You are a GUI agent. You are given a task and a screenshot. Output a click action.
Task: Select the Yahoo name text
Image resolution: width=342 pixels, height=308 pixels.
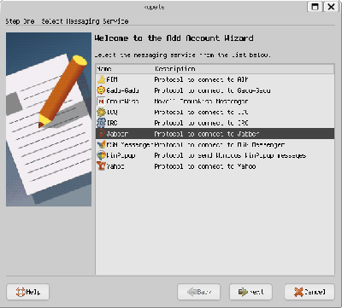pos(115,166)
